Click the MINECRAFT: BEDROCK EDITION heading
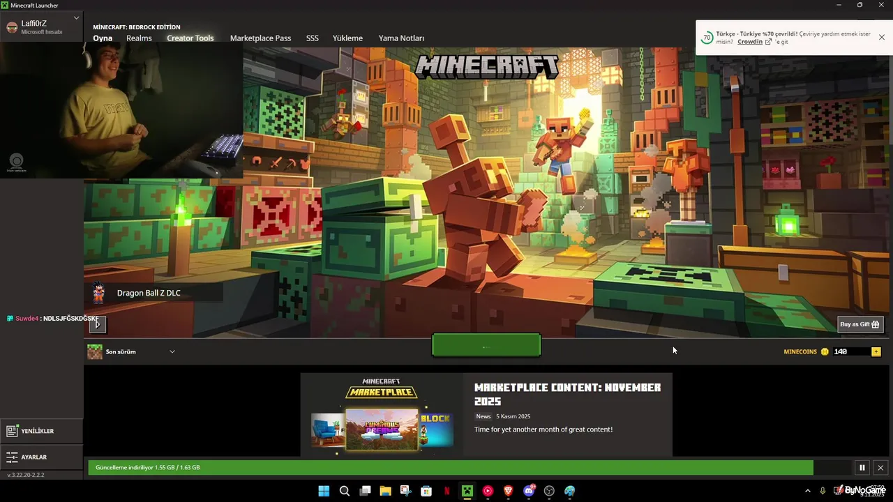This screenshot has height=502, width=893. (137, 27)
